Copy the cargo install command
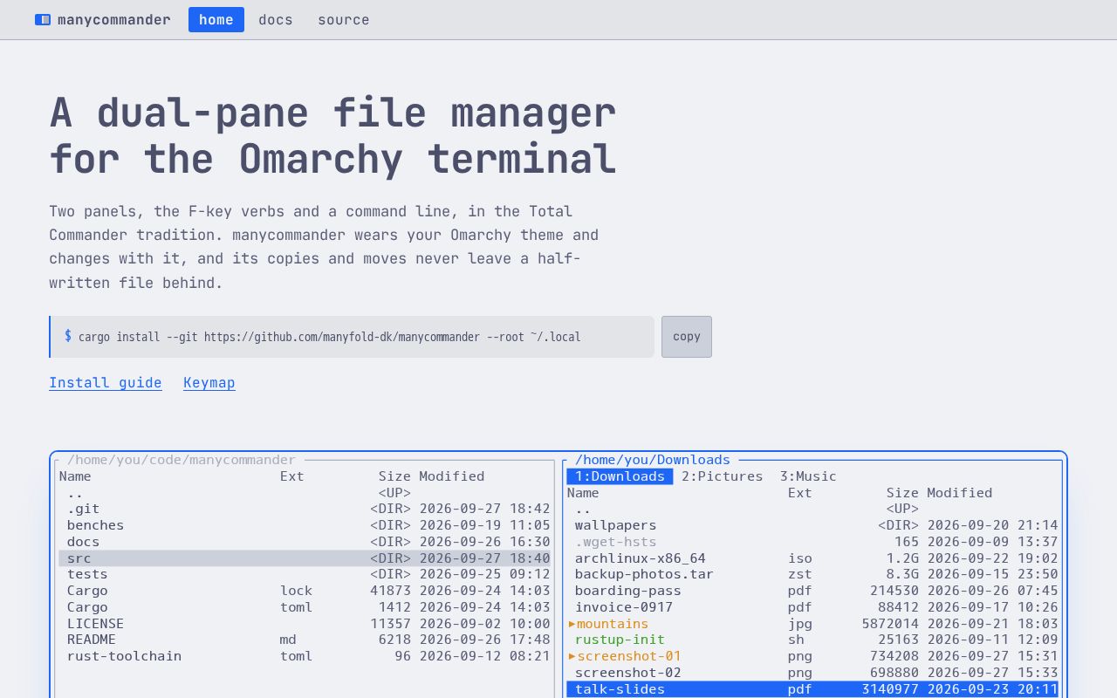Screen dimensions: 1117x698 (x=687, y=337)
